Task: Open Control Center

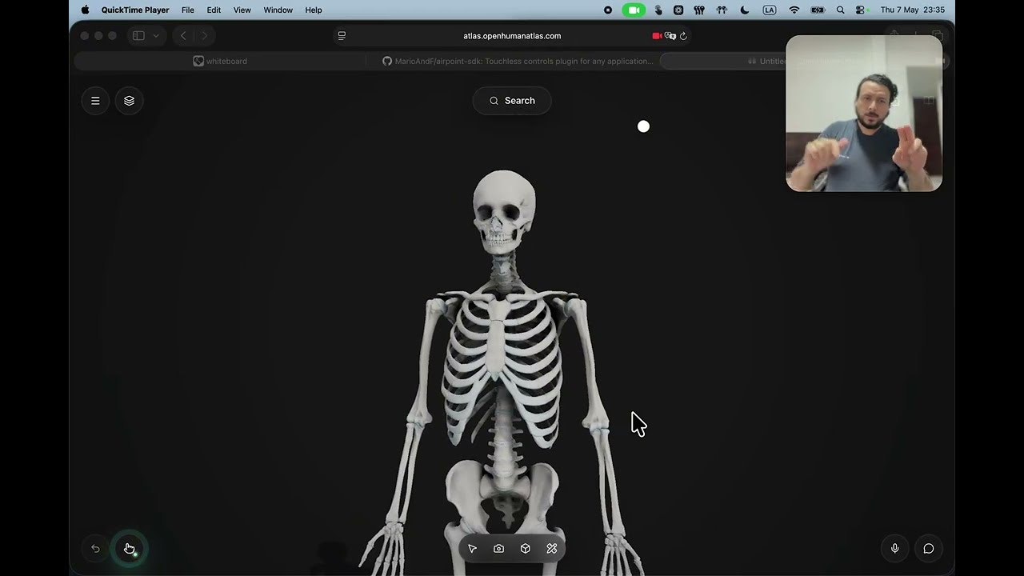Action: (x=862, y=10)
